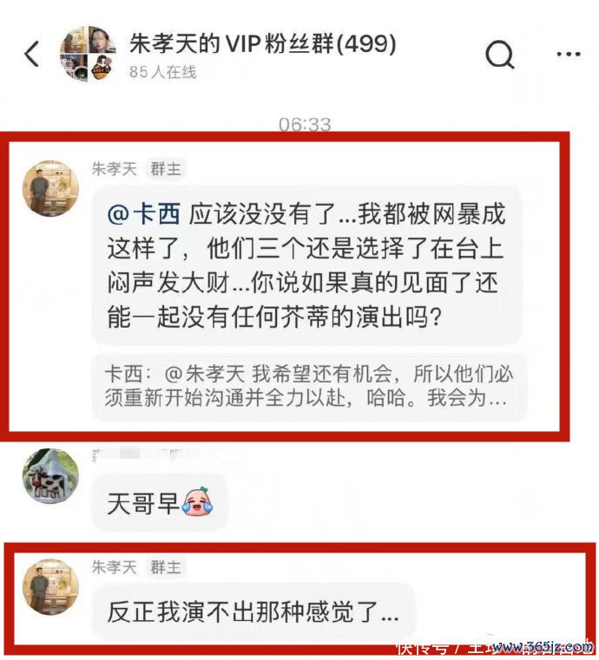Select the 天哥早 message bubble
The image size is (599, 660).
[159, 502]
